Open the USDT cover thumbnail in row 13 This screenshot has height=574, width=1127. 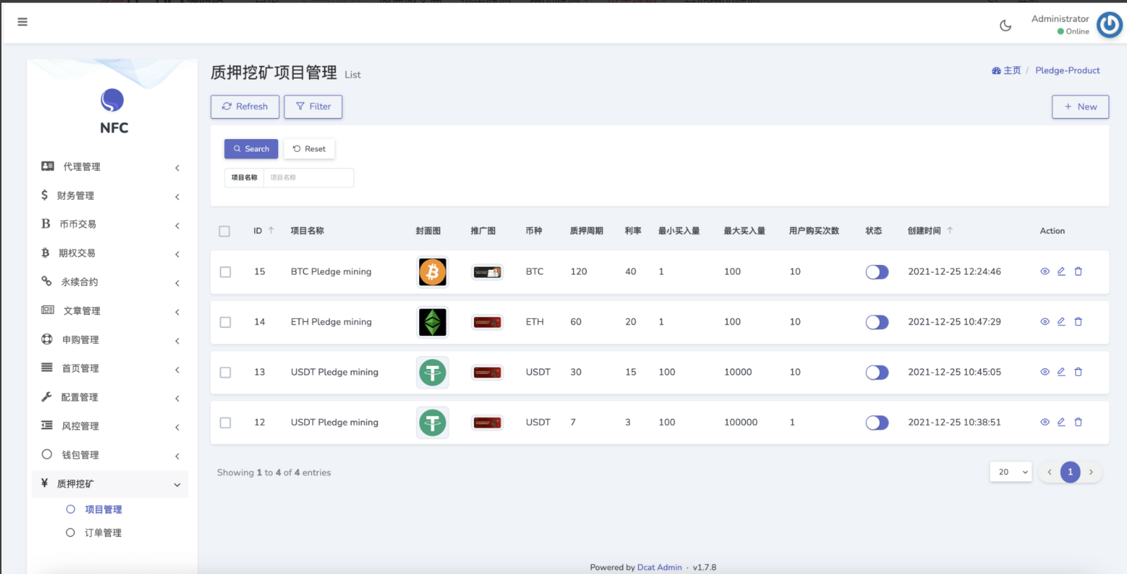click(433, 372)
